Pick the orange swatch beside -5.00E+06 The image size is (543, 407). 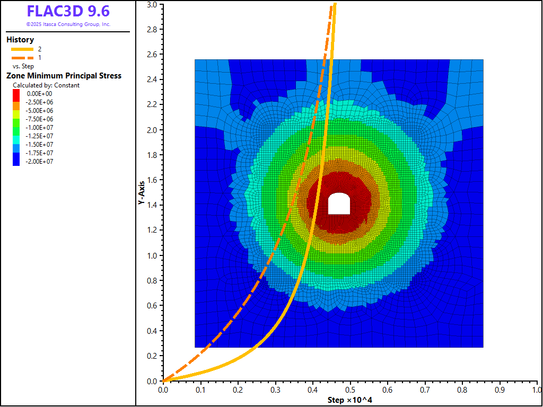click(16, 107)
